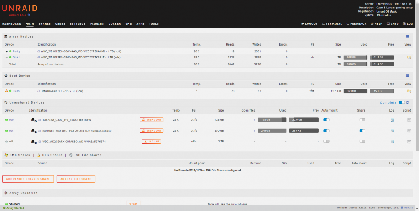Image resolution: width=419 pixels, height=211 pixels.
Task: Click the sdb used 105 GB bar
Action: [x=272, y=120]
